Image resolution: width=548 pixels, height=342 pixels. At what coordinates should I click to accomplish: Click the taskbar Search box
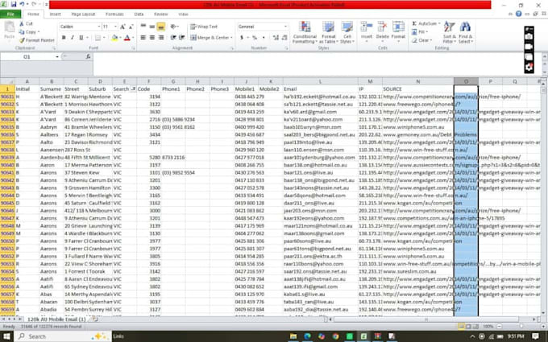pyautogui.click(x=63, y=336)
